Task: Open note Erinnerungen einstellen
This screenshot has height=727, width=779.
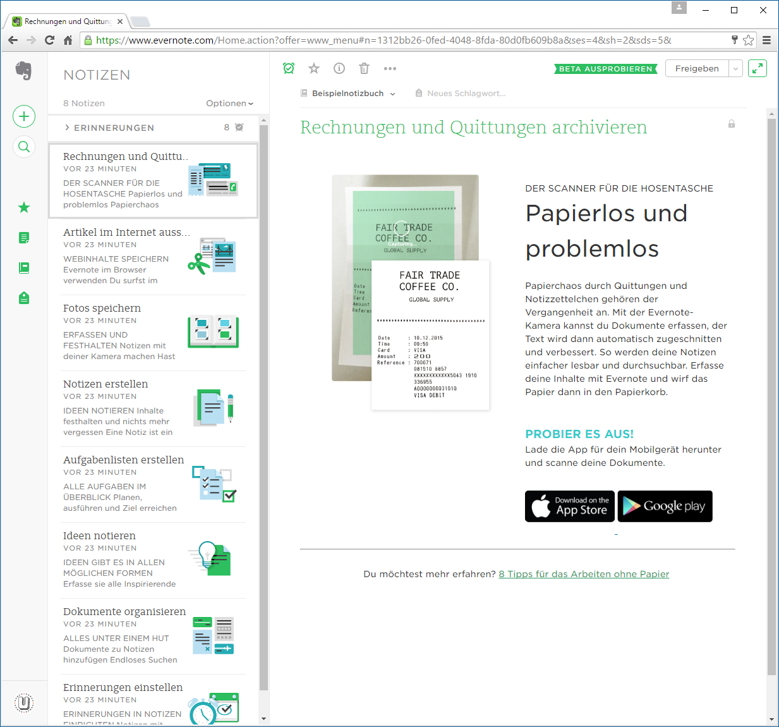Action: click(153, 700)
